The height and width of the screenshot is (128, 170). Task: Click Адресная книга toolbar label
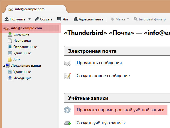tap(91, 19)
